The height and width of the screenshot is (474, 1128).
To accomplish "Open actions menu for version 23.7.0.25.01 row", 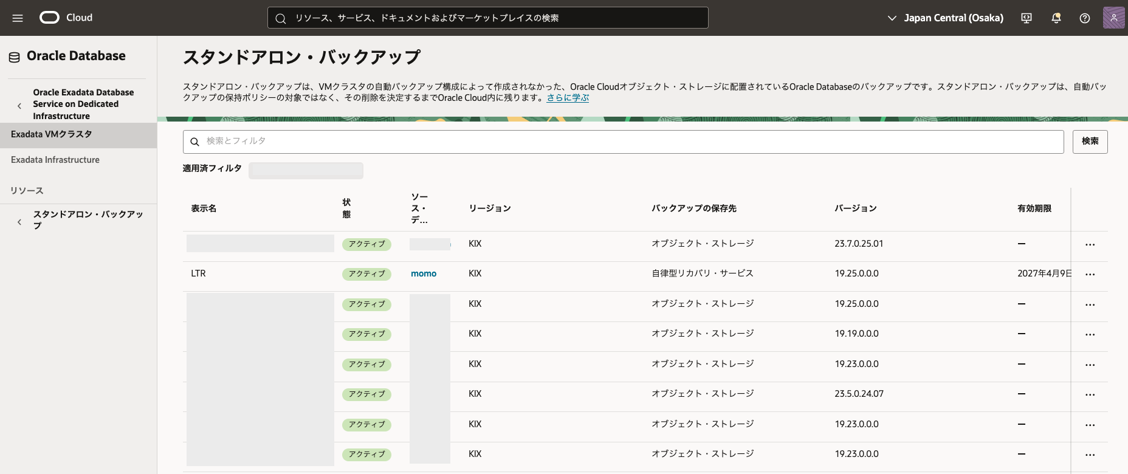I will [1090, 245].
